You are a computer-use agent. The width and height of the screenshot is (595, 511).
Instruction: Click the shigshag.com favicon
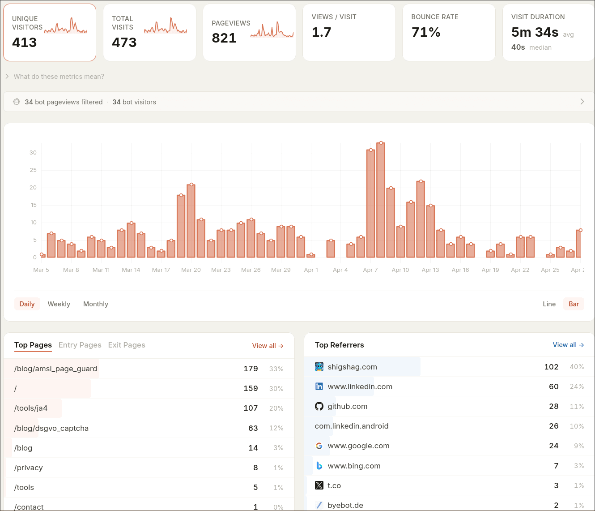[319, 367]
